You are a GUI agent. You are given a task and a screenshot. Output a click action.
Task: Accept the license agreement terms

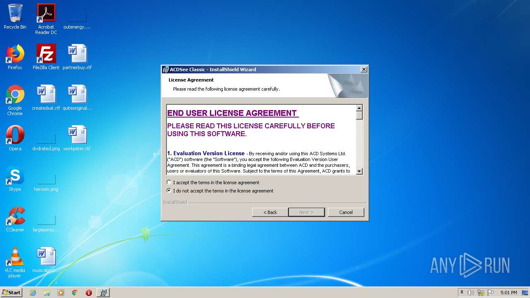point(213,183)
